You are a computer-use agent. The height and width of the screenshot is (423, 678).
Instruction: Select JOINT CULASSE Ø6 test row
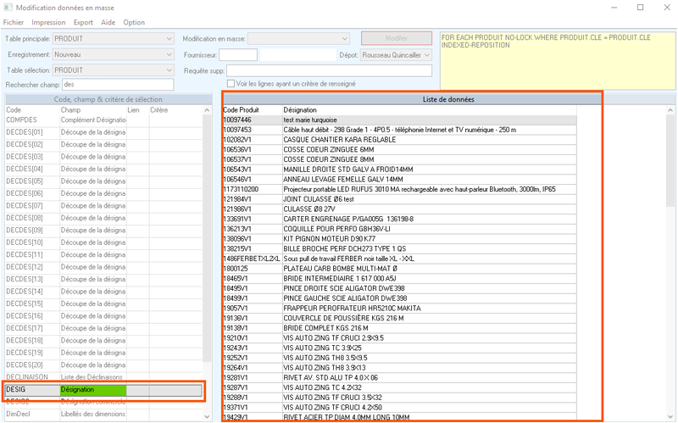[x=399, y=199]
